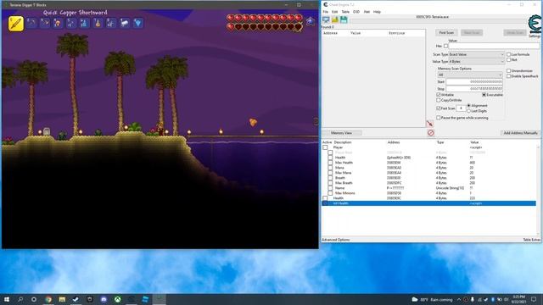Open the Xbox app from the taskbar
The height and width of the screenshot is (305, 543).
pos(117,299)
